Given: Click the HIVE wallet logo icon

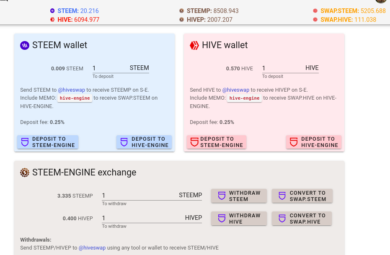Looking at the screenshot, I should coord(194,46).
